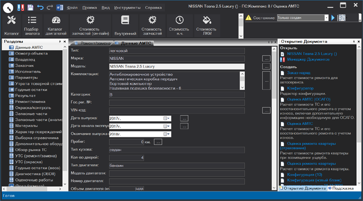This screenshot has width=363, height=201.
Task: Open the Инструменты menu
Action: (x=127, y=8)
